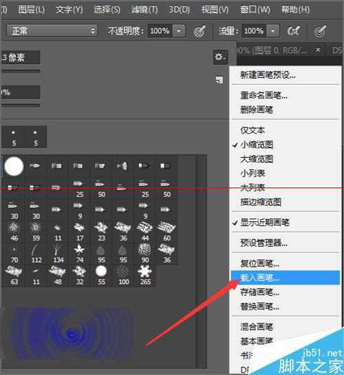Screen dimensions: 344x375
Task: Choose the size 100 scatter brush
Action: [123, 276]
